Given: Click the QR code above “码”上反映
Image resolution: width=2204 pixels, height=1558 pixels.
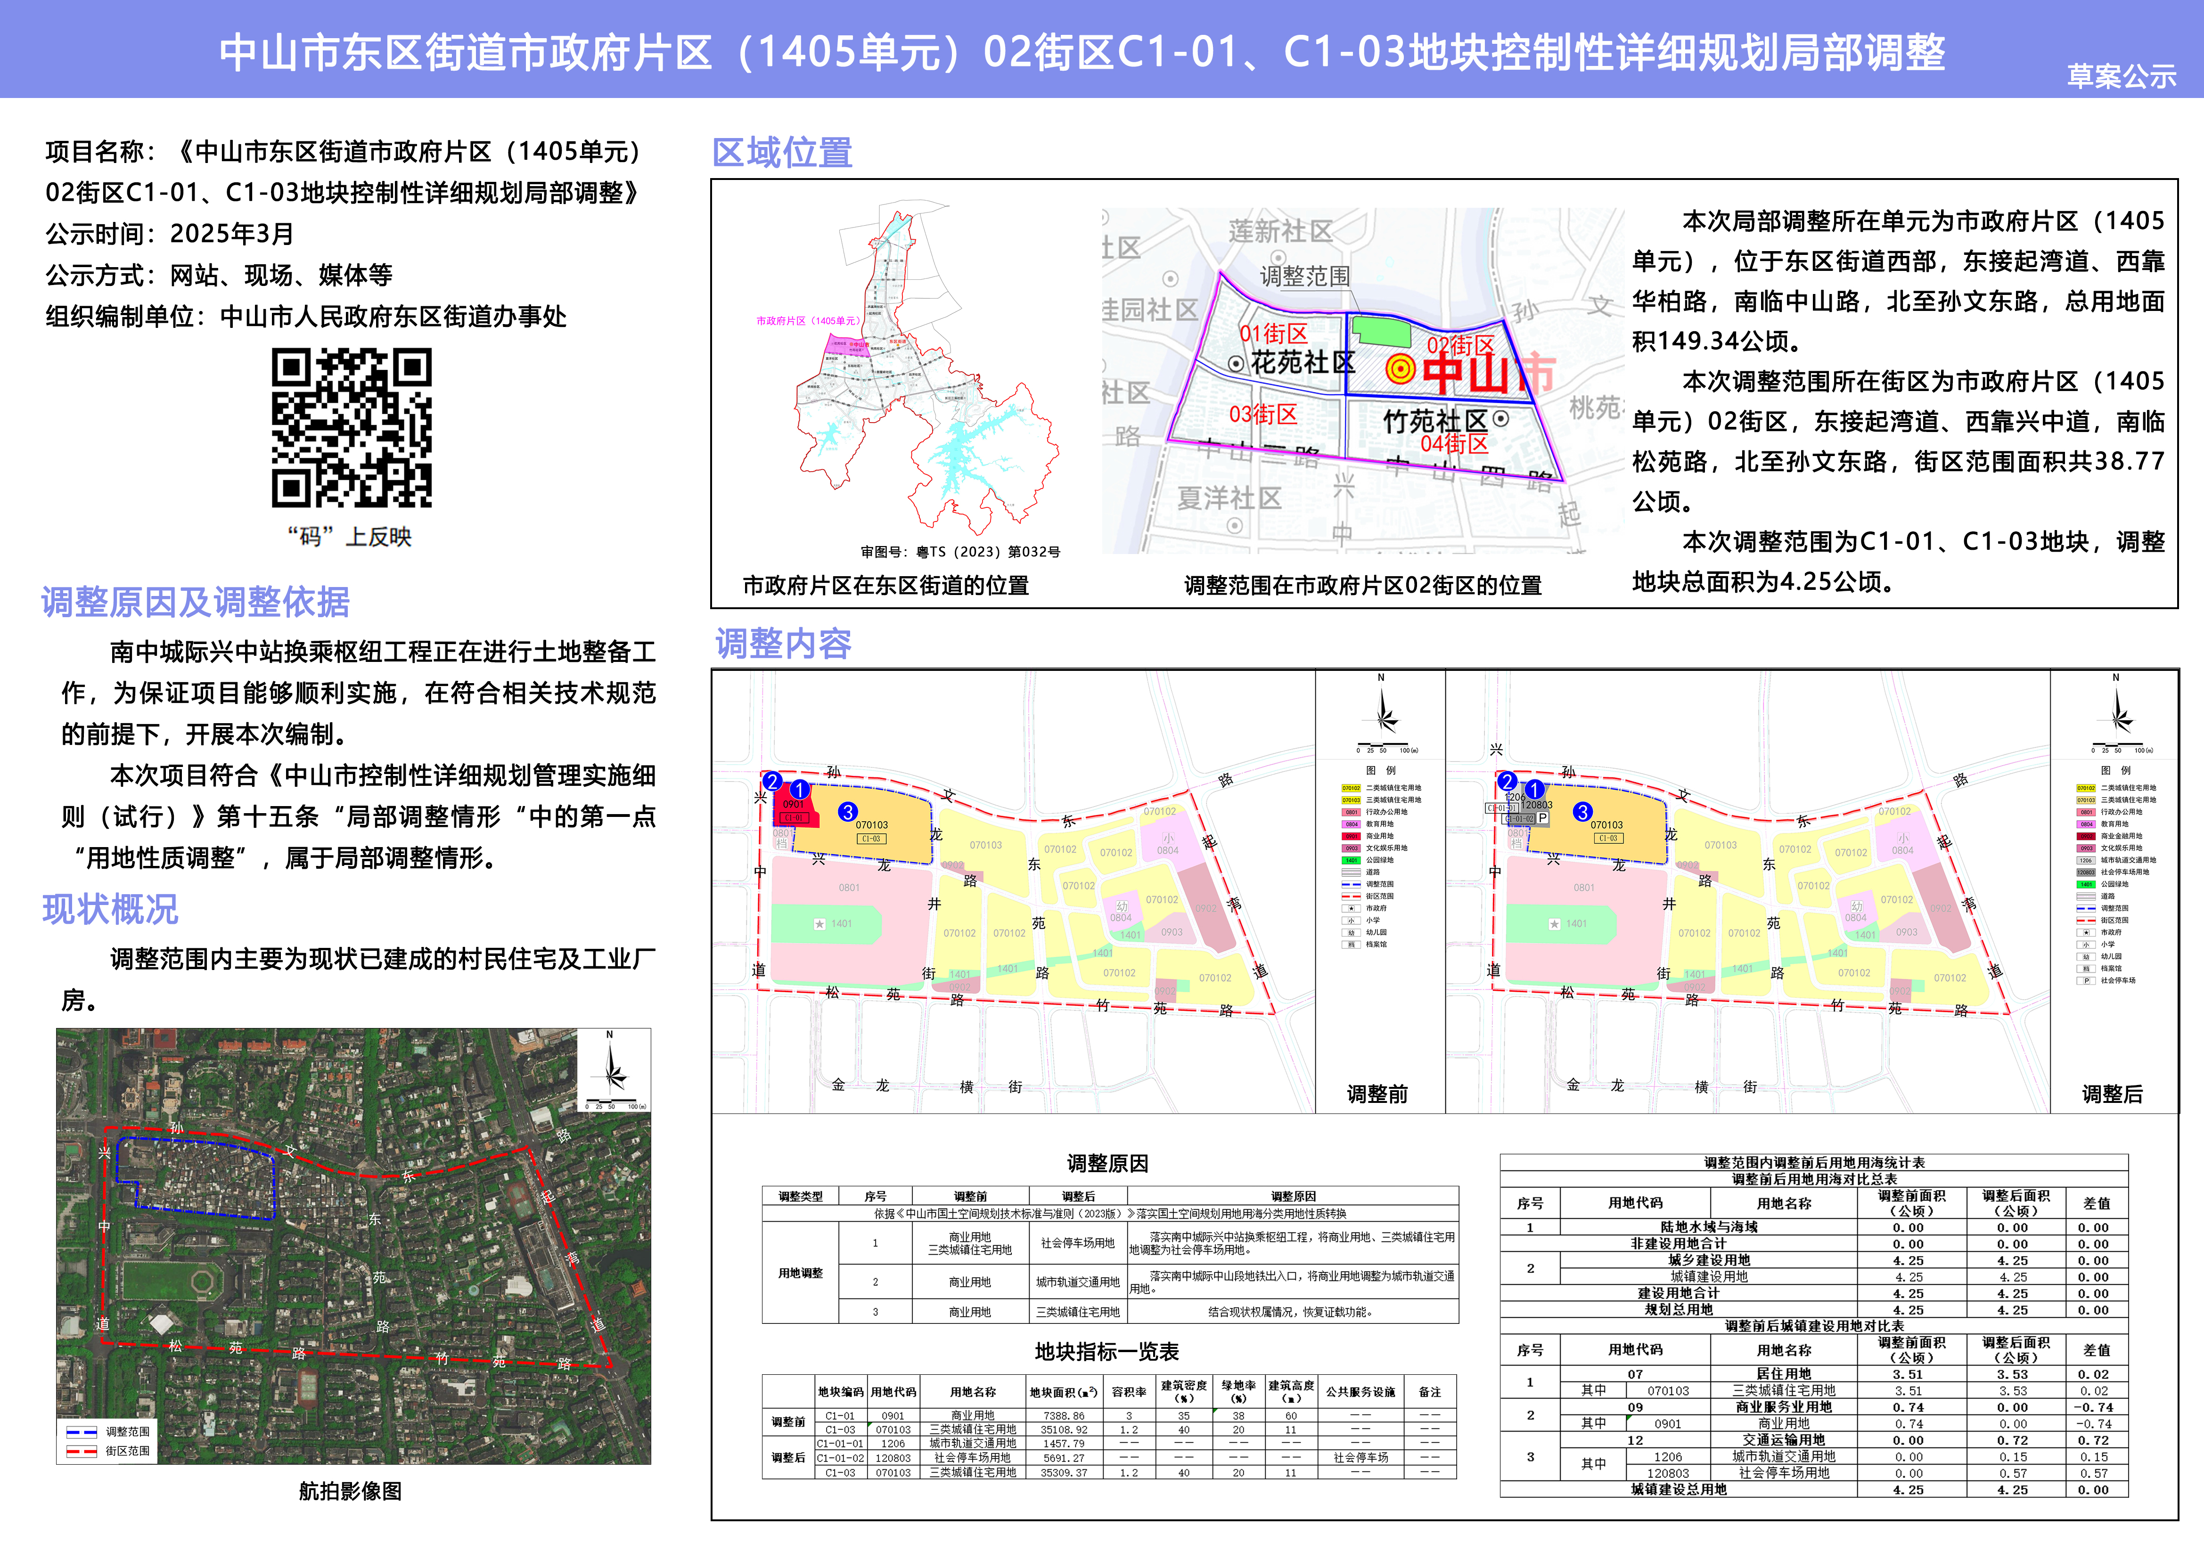Looking at the screenshot, I should (352, 427).
